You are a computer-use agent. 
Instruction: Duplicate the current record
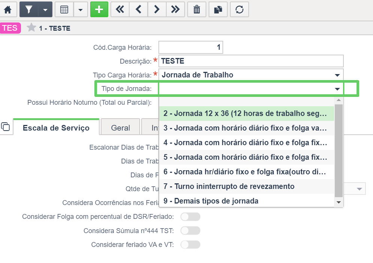[218, 10]
